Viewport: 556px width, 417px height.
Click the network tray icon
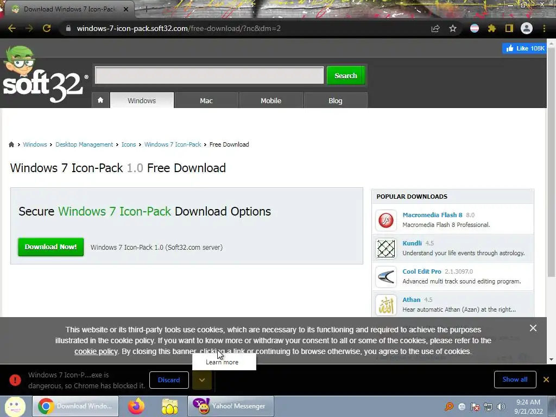(488, 407)
